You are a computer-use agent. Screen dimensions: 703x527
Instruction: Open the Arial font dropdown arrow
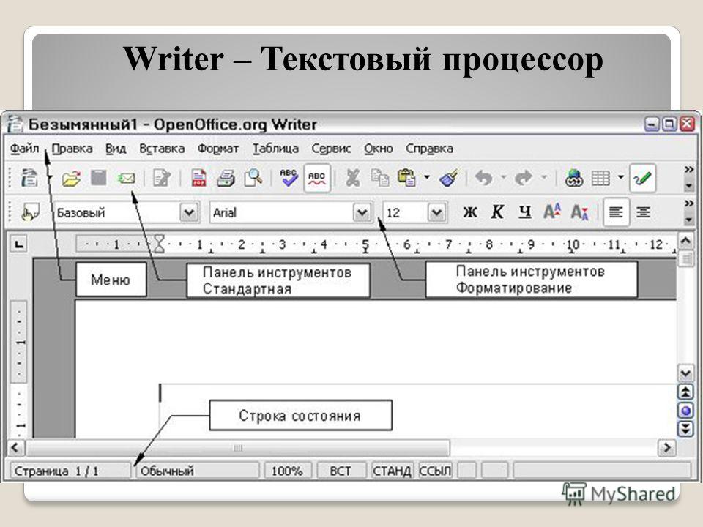pos(362,212)
